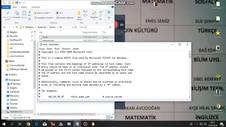Sort by Değiştirme tarihi column header
The height and width of the screenshot is (127, 226).
90,32
